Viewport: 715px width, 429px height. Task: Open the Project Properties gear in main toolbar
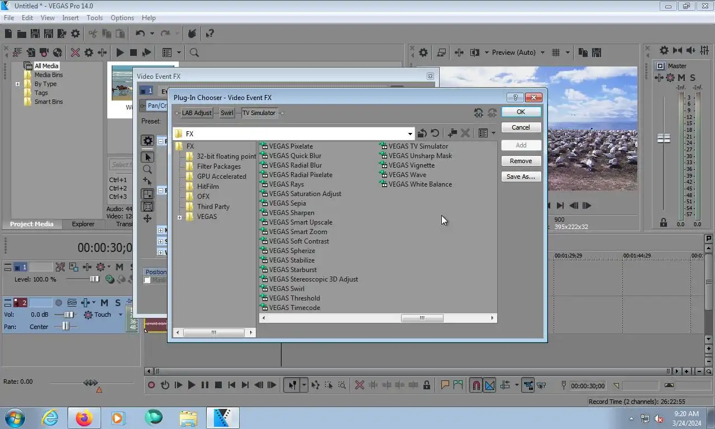[75, 34]
